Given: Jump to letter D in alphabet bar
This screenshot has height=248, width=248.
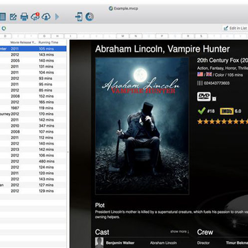Looking at the screenshot, I should pos(5,36).
